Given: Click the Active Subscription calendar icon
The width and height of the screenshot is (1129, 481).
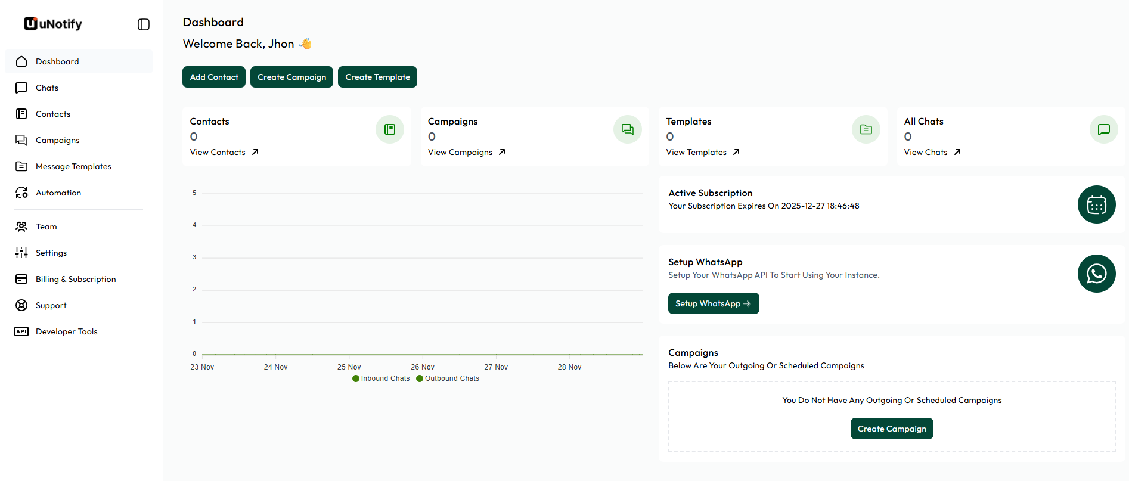Looking at the screenshot, I should point(1096,204).
